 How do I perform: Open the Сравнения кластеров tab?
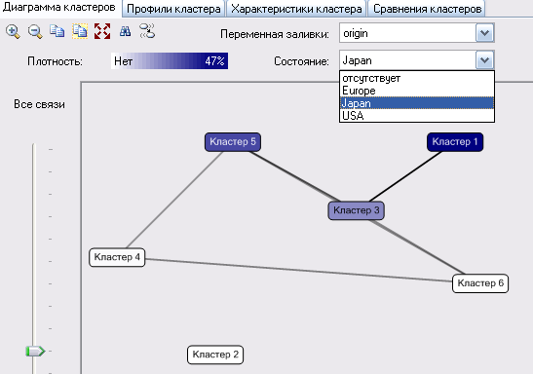click(x=427, y=9)
